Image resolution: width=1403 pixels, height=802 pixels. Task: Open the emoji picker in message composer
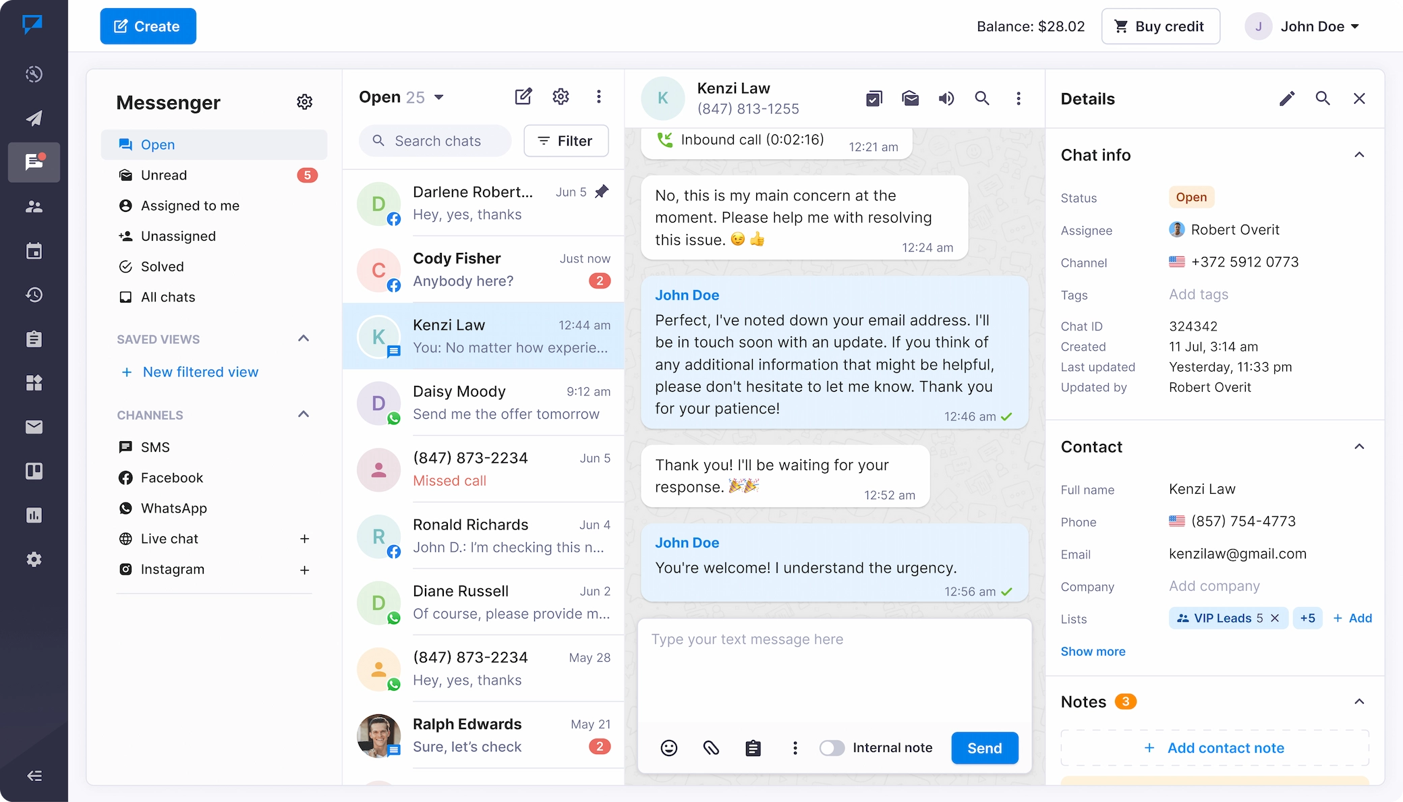[x=668, y=747]
